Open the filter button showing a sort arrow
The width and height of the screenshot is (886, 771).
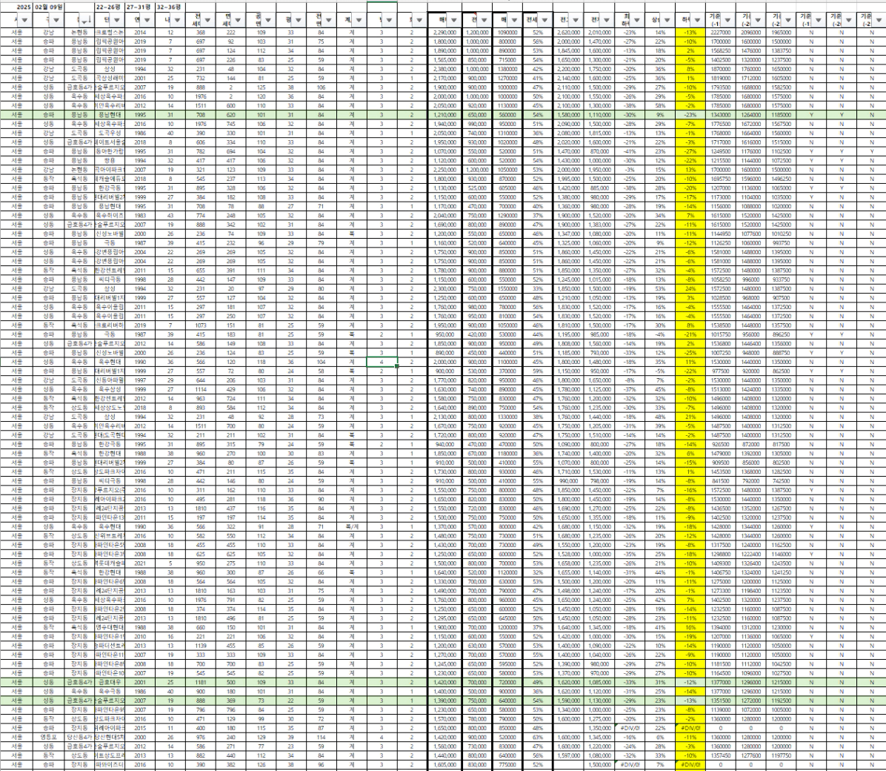coord(87,20)
